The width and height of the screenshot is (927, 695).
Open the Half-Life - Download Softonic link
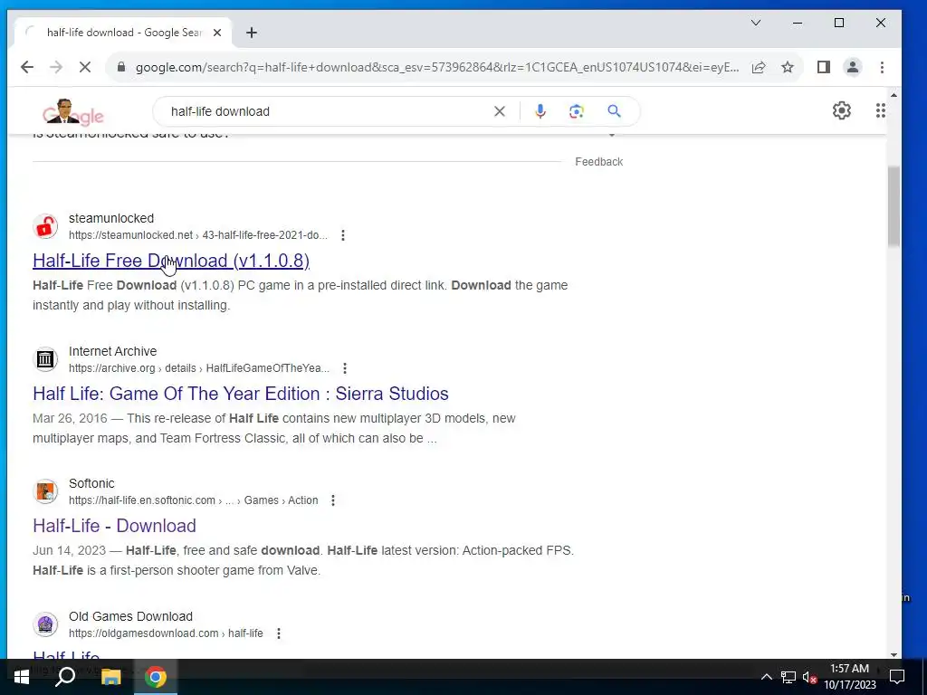(114, 526)
